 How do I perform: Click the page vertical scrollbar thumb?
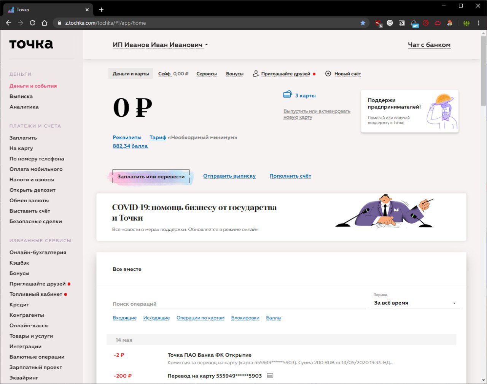[x=483, y=71]
